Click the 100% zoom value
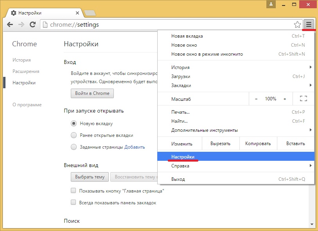 [270, 99]
